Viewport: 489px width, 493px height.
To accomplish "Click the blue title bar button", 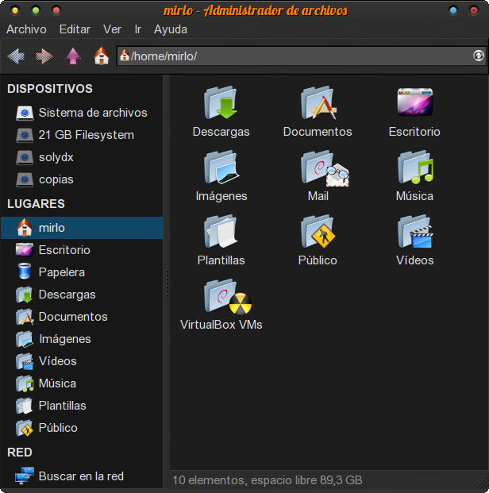I will [x=453, y=10].
